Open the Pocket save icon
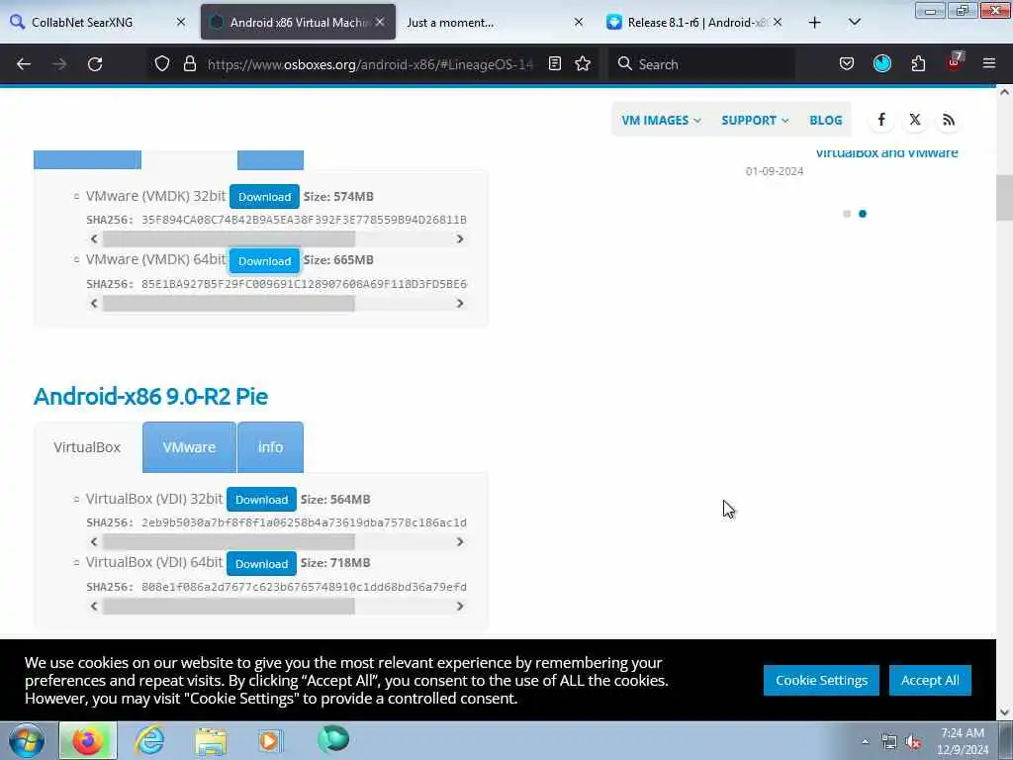 (847, 64)
